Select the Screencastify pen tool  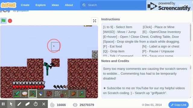(19, 104)
